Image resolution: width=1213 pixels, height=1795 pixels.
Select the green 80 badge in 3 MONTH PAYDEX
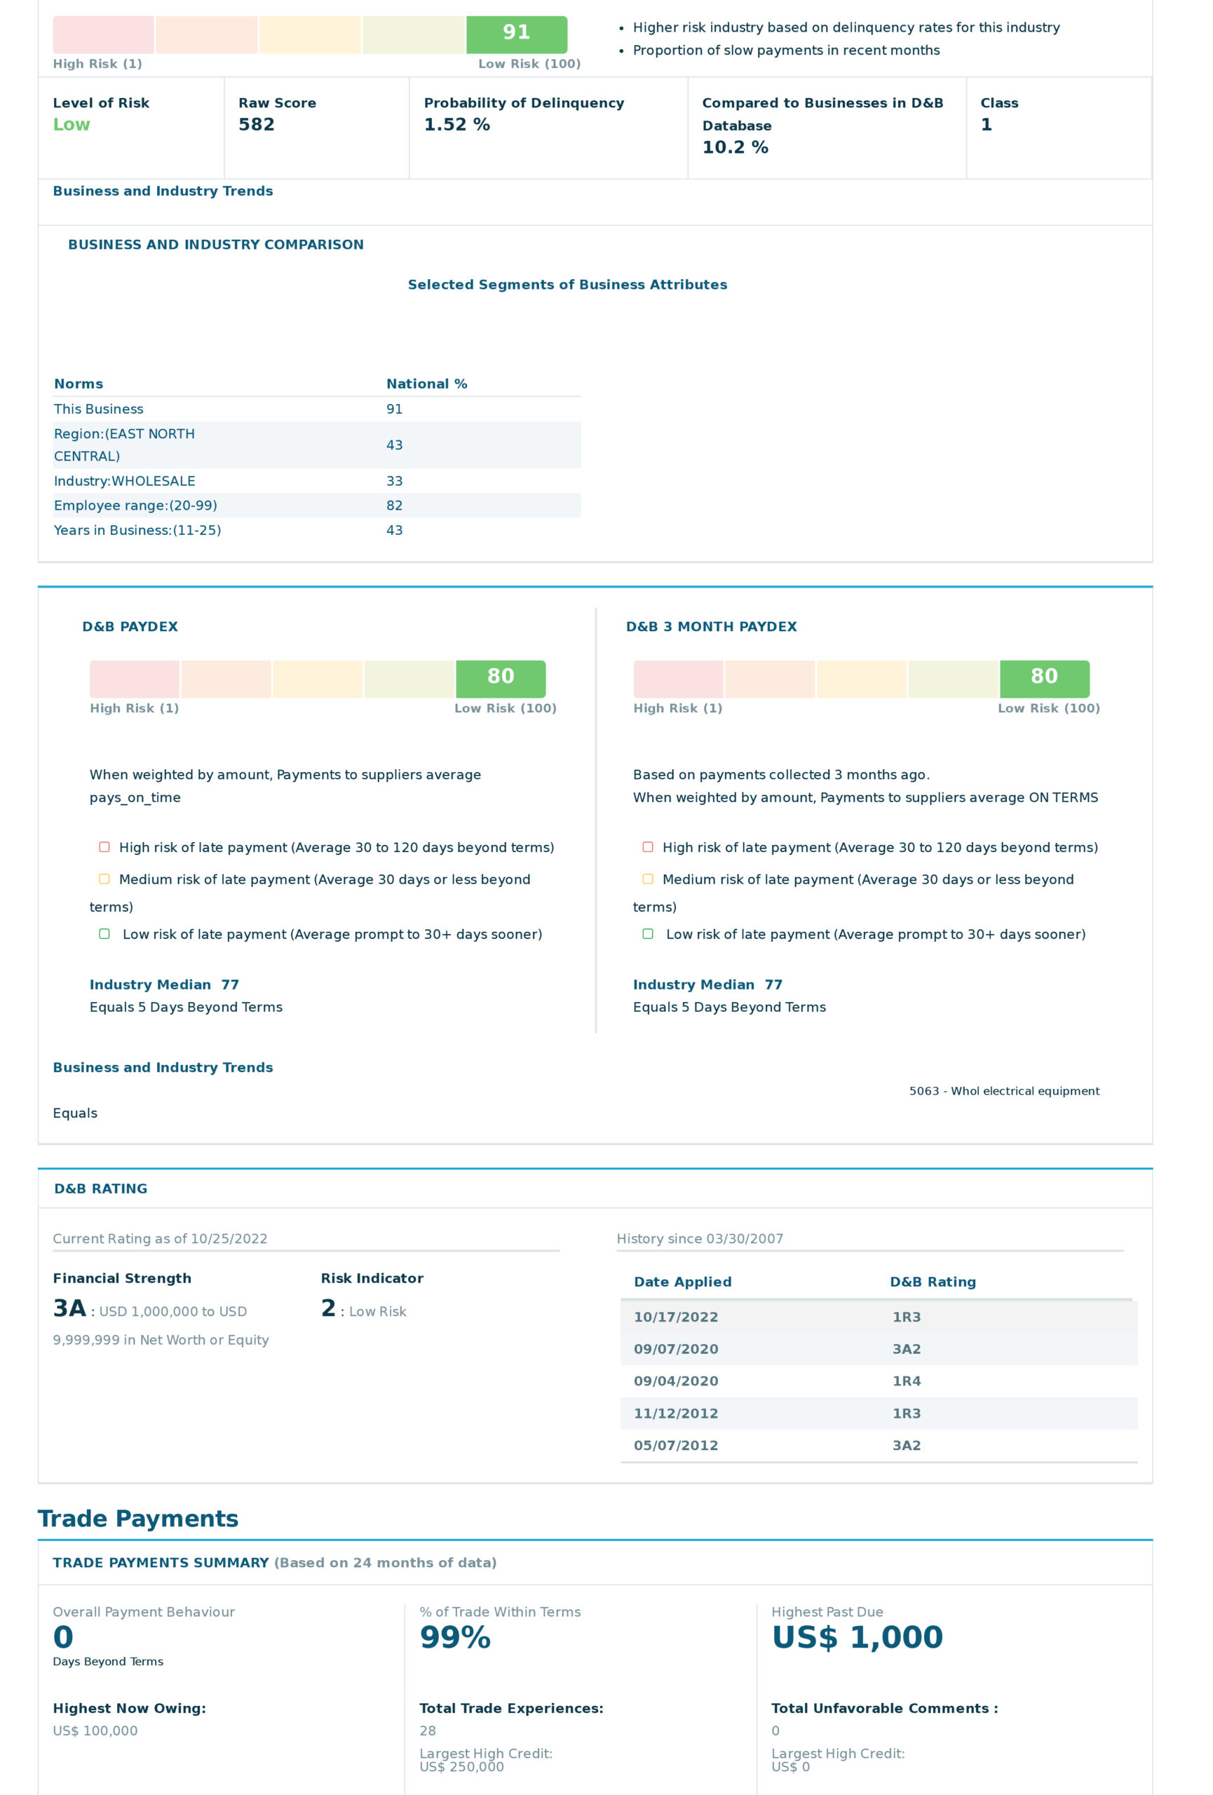[1044, 678]
